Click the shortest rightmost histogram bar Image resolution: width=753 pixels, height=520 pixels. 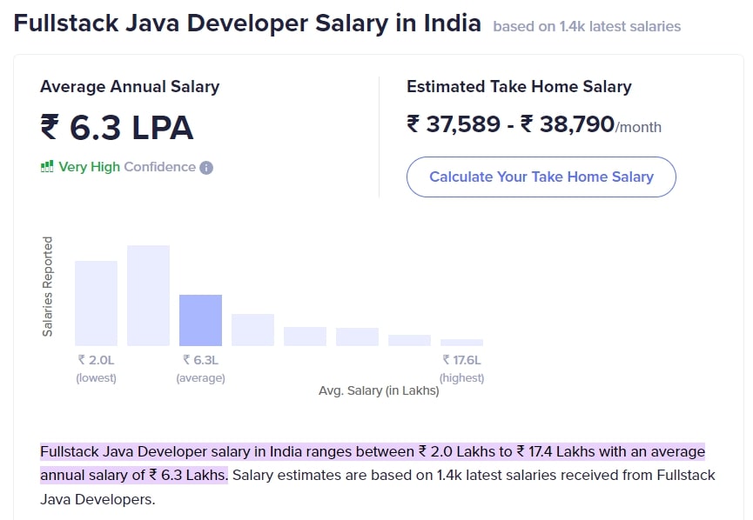coord(461,342)
